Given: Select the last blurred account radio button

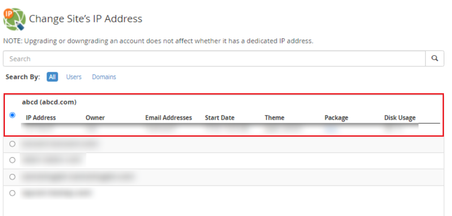Looking at the screenshot, I should [x=13, y=193].
